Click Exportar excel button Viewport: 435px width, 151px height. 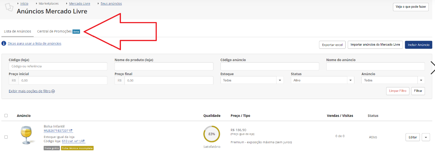[332, 45]
